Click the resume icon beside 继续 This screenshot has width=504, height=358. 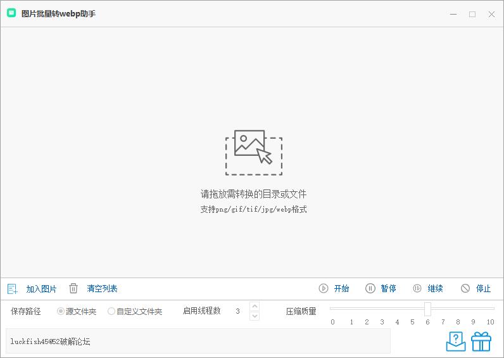point(417,288)
